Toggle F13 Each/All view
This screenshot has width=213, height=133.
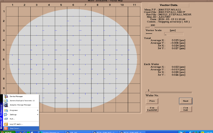[x=152, y=109]
